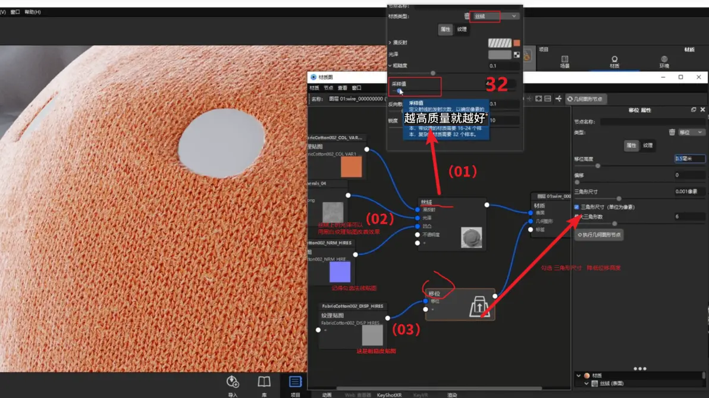Collapse the 材质 tree item
Screen dimensions: 709x398
[x=578, y=375]
